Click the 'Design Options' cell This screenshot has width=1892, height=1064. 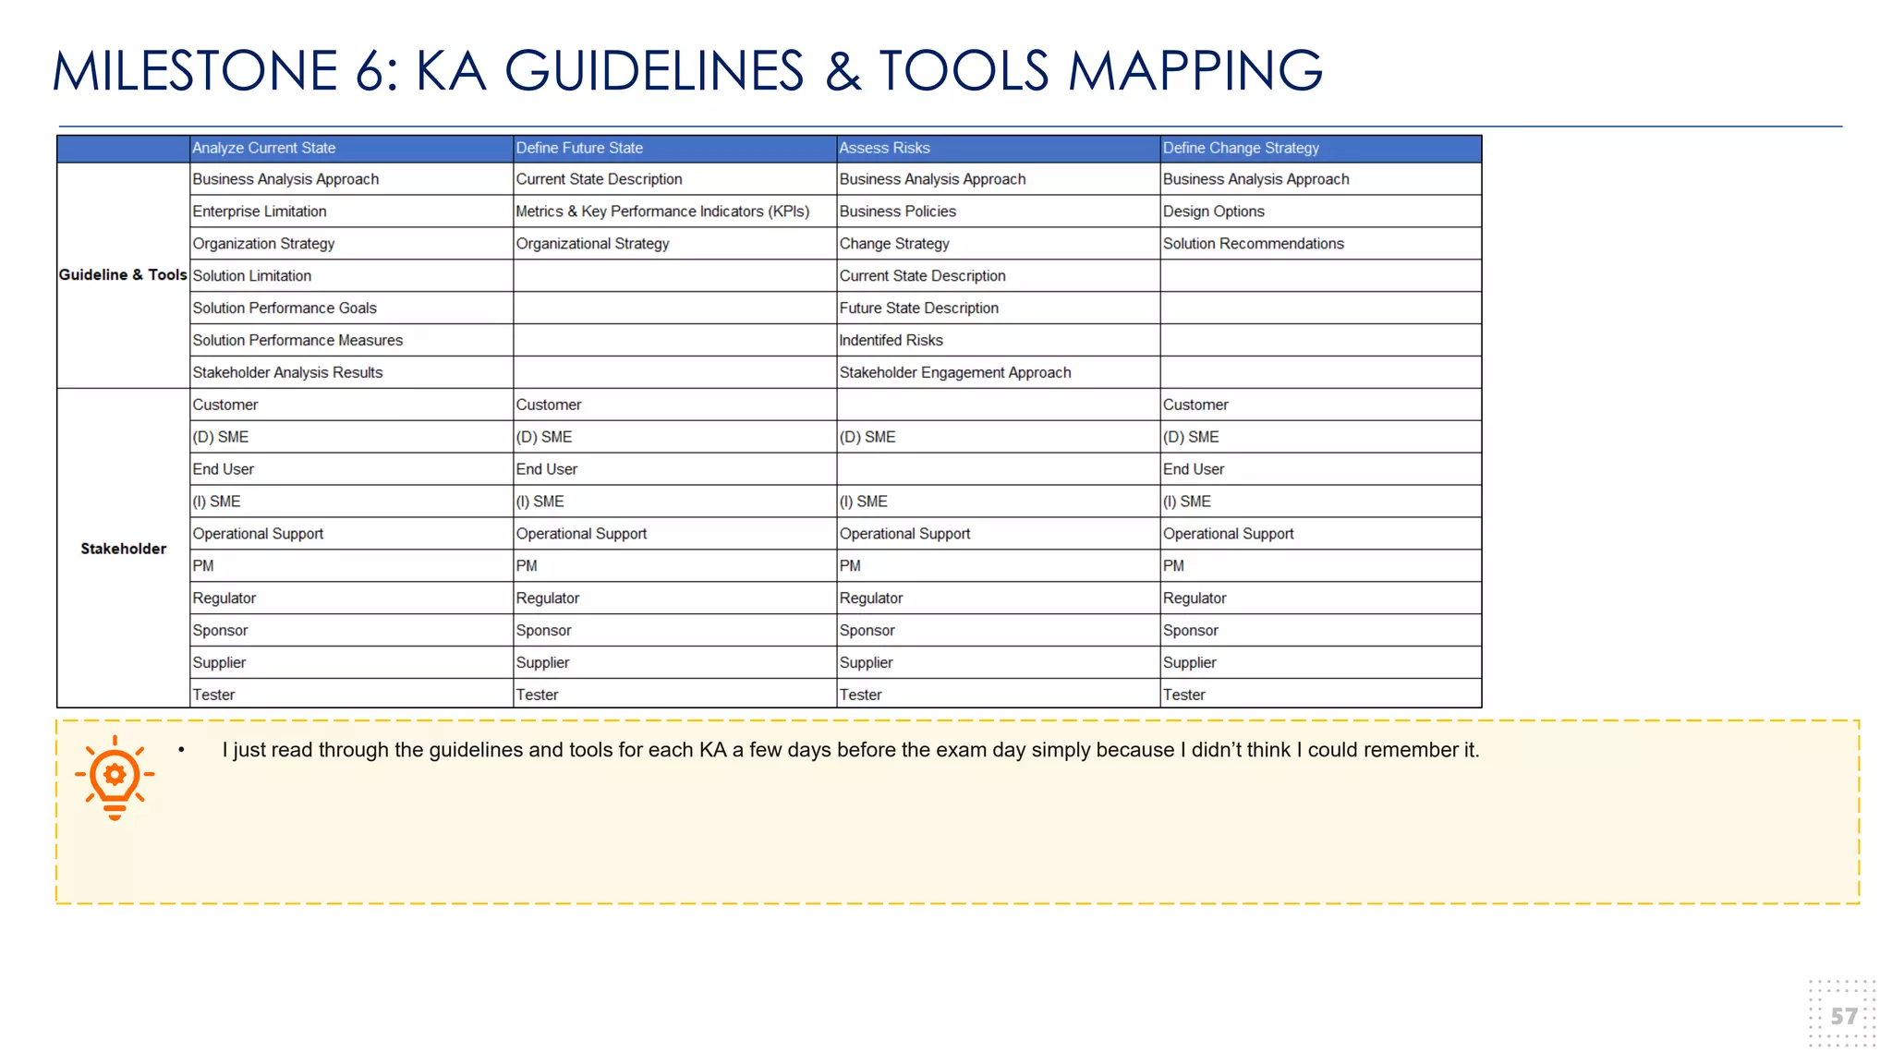1321,212
